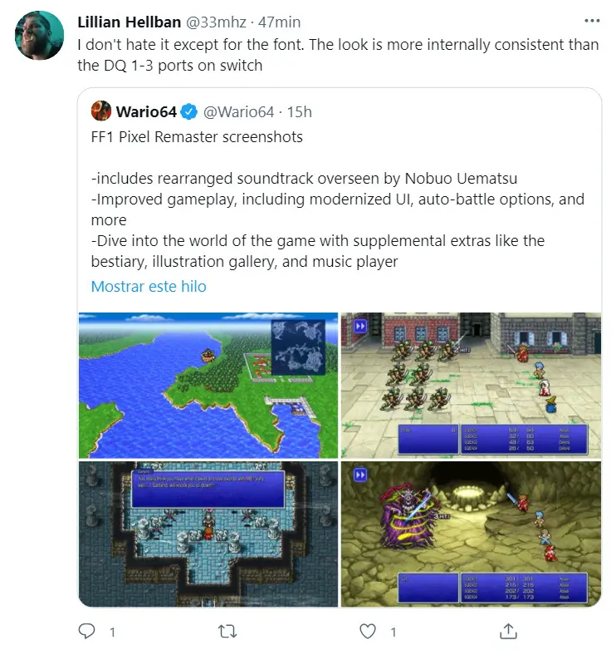Open the Lillian Hellban display name
This screenshot has height=650, width=616.
click(x=130, y=22)
